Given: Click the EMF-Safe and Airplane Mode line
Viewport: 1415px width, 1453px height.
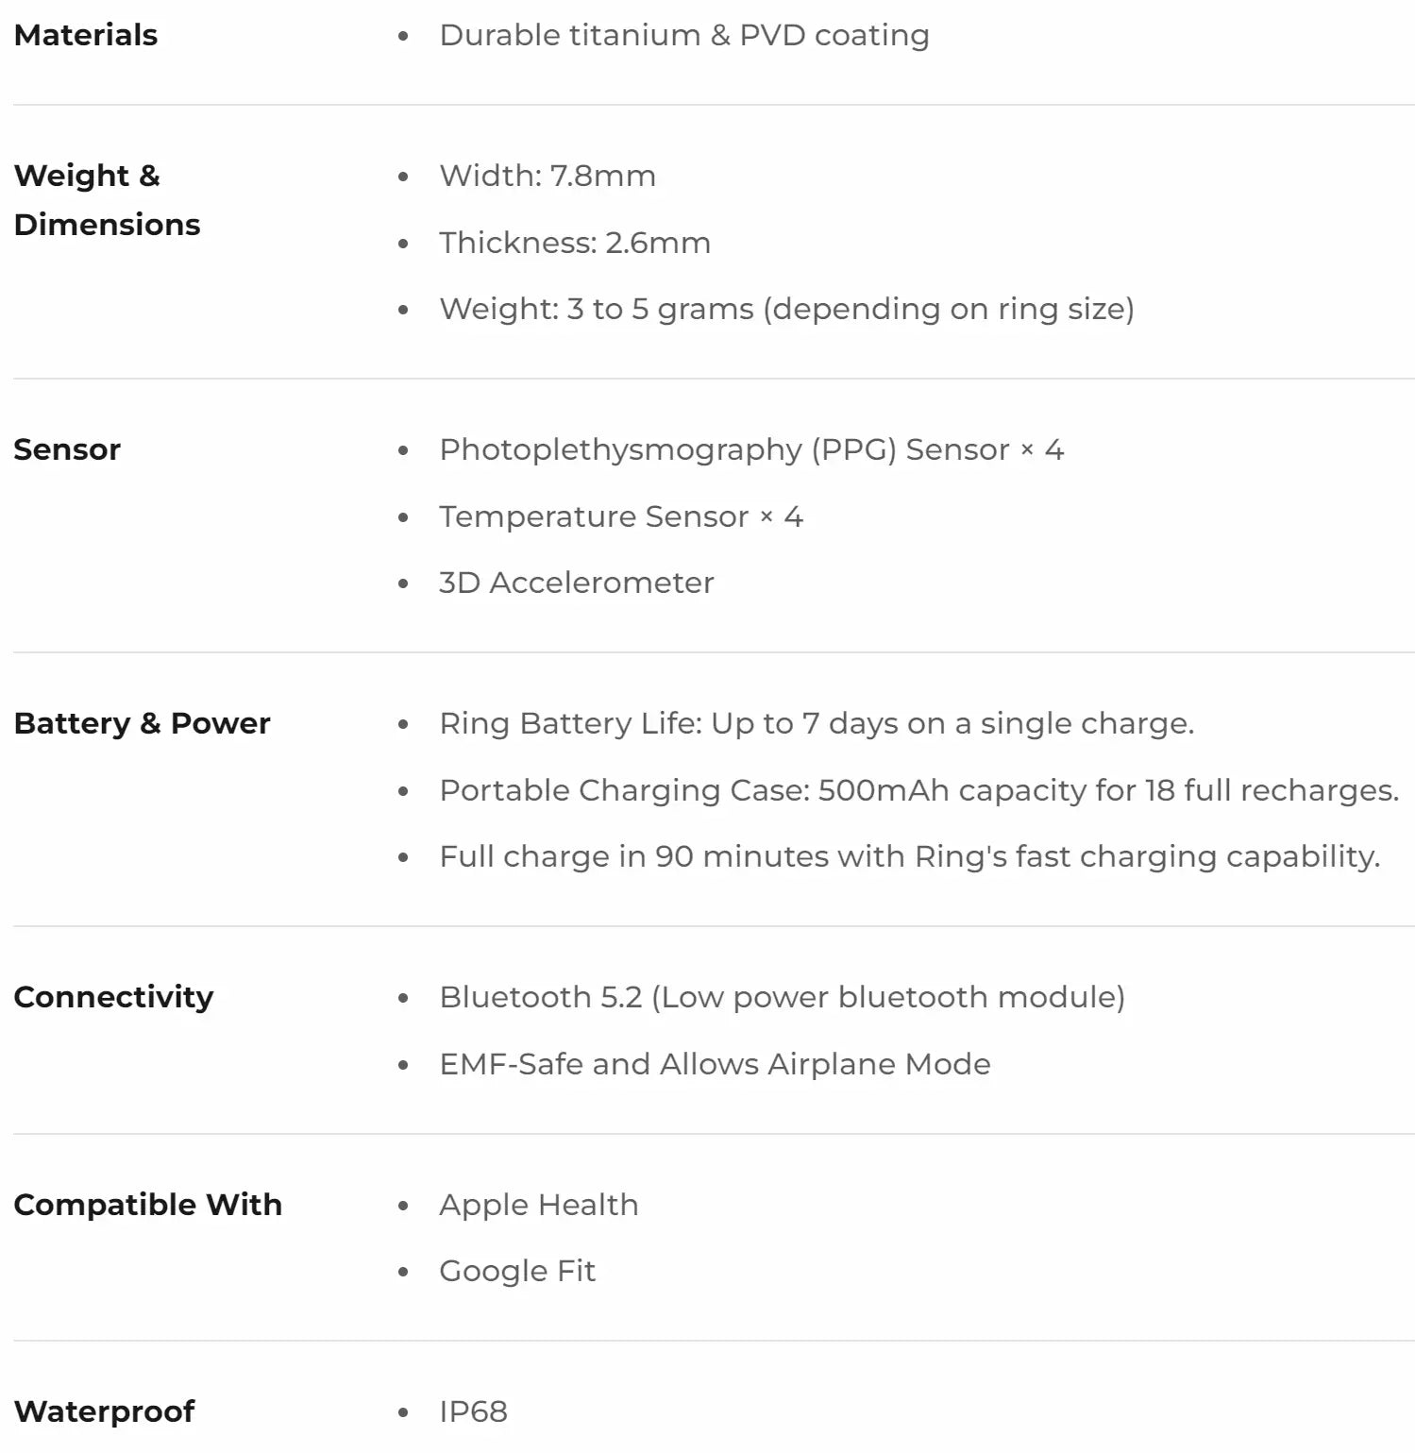Looking at the screenshot, I should tap(715, 1064).
